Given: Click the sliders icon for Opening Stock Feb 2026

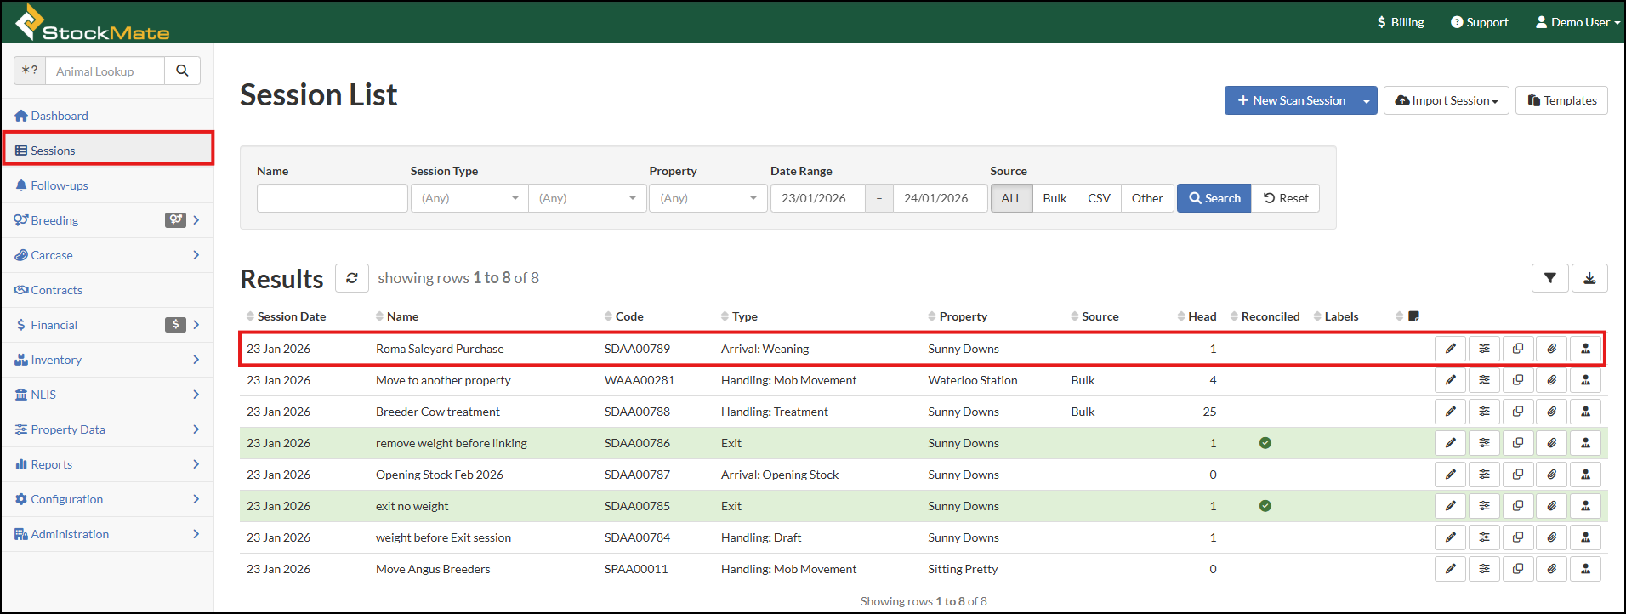Looking at the screenshot, I should click(x=1484, y=475).
